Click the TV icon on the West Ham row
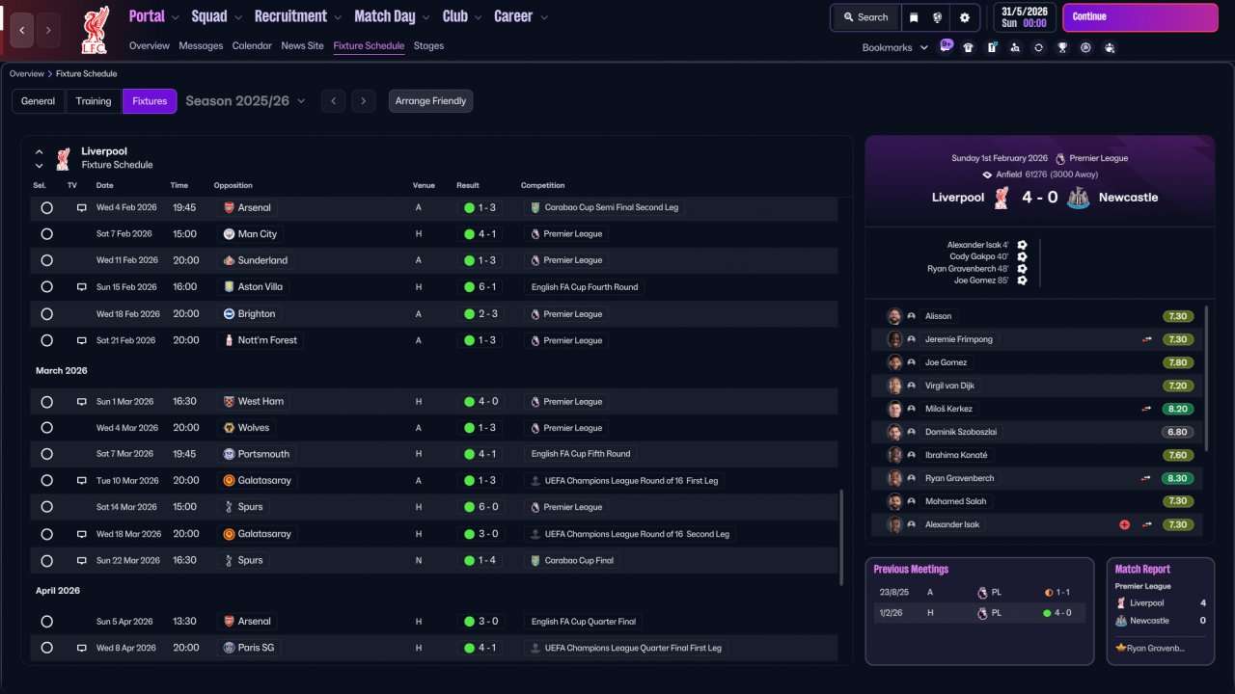The width and height of the screenshot is (1235, 694). (81, 402)
